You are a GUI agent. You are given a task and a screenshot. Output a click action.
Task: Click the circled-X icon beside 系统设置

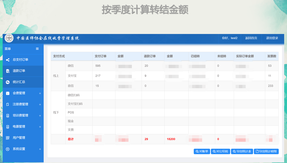point(8,149)
